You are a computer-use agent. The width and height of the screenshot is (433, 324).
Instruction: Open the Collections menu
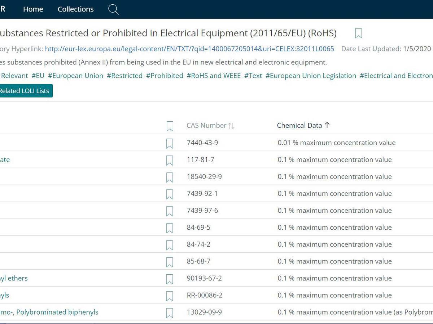76,9
